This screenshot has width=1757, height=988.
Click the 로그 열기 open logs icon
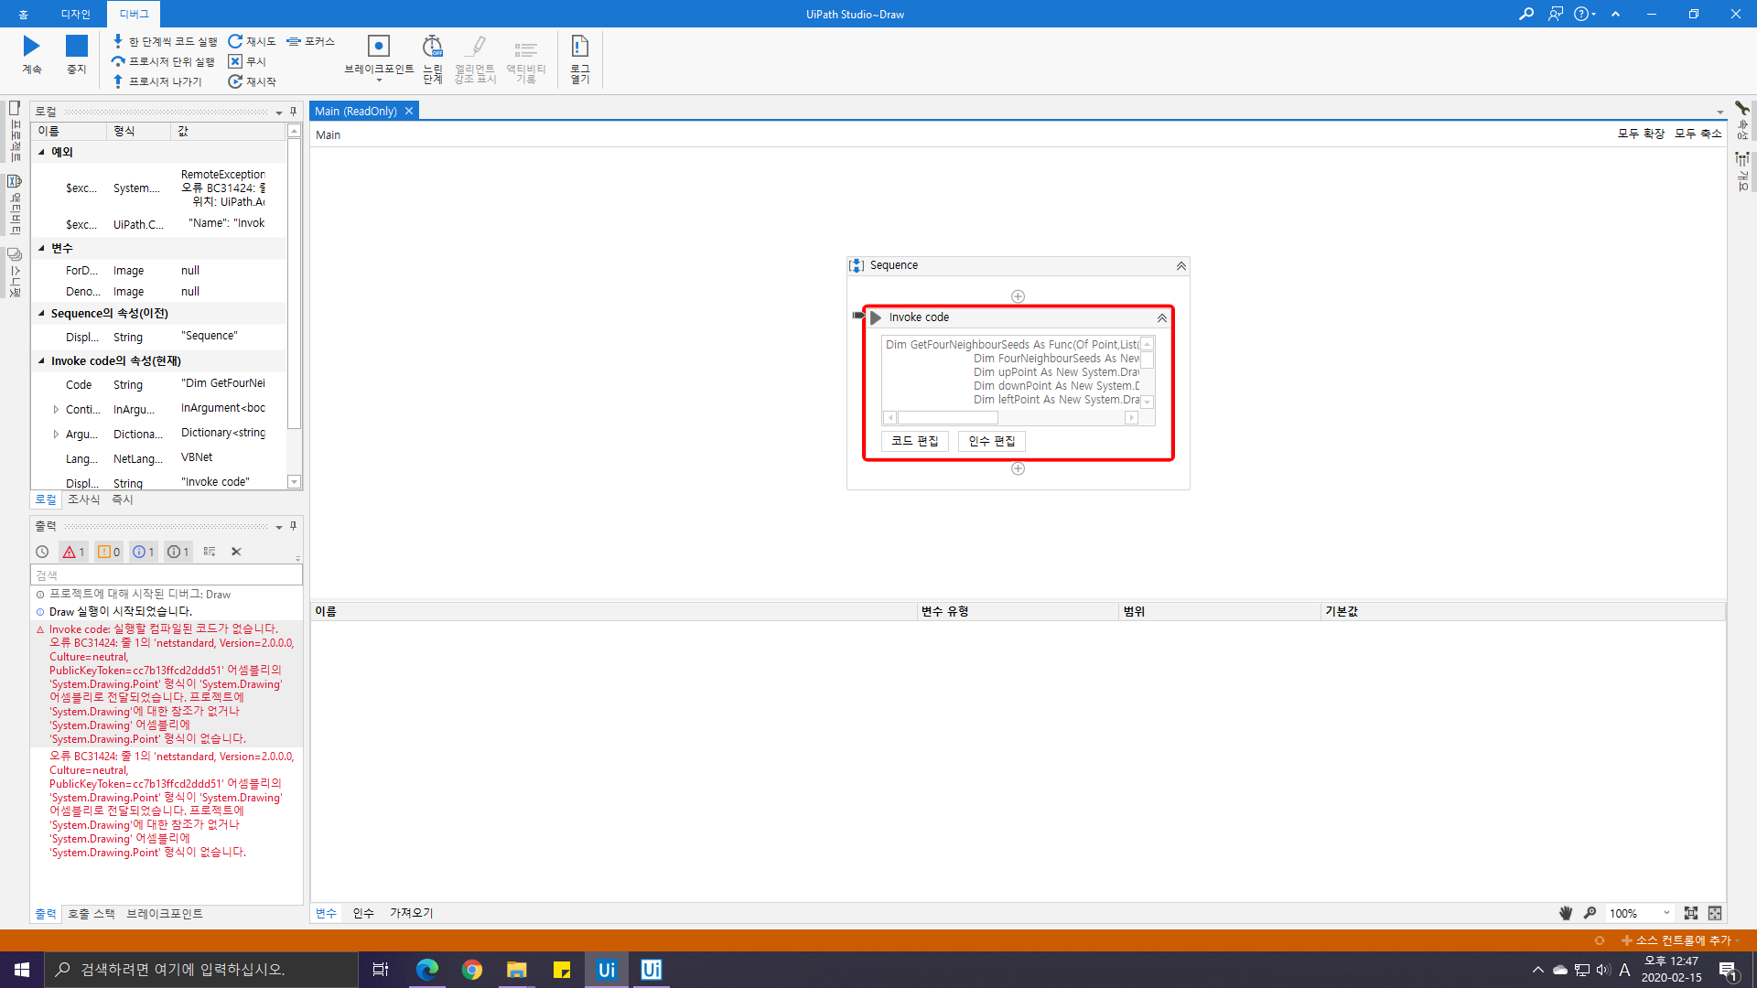click(579, 47)
